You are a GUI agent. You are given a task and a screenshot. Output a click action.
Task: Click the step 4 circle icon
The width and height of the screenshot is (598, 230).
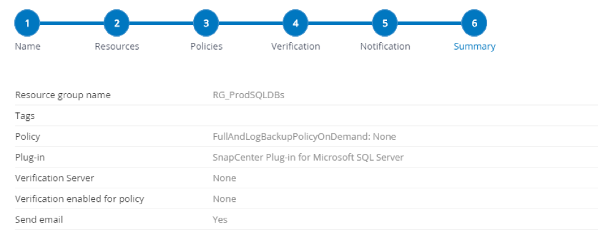tap(296, 23)
